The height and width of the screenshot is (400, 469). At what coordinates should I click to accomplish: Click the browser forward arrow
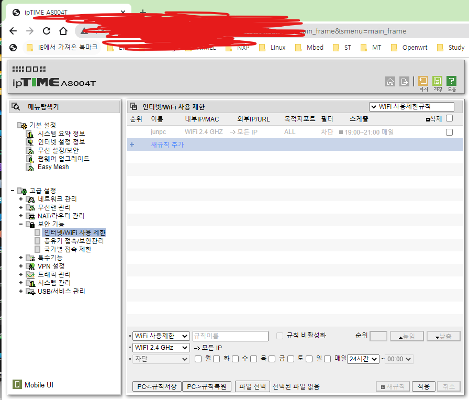(30, 31)
